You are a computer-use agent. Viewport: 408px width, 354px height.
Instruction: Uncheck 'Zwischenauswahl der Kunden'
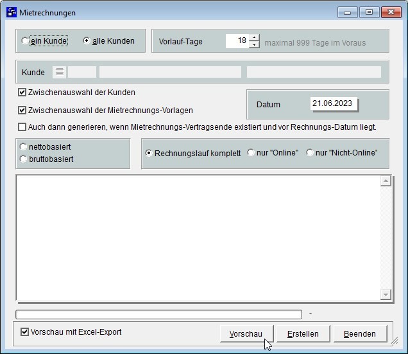pos(22,93)
